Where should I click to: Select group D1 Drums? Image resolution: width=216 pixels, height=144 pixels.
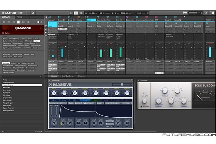(82, 18)
